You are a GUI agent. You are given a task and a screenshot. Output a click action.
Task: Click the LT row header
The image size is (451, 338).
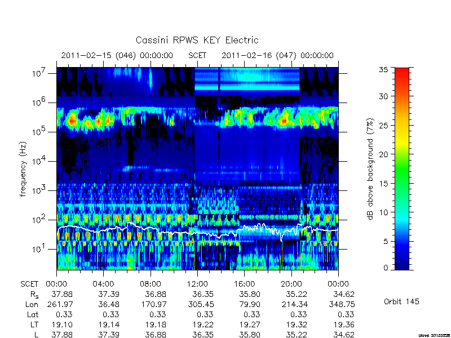click(x=34, y=324)
